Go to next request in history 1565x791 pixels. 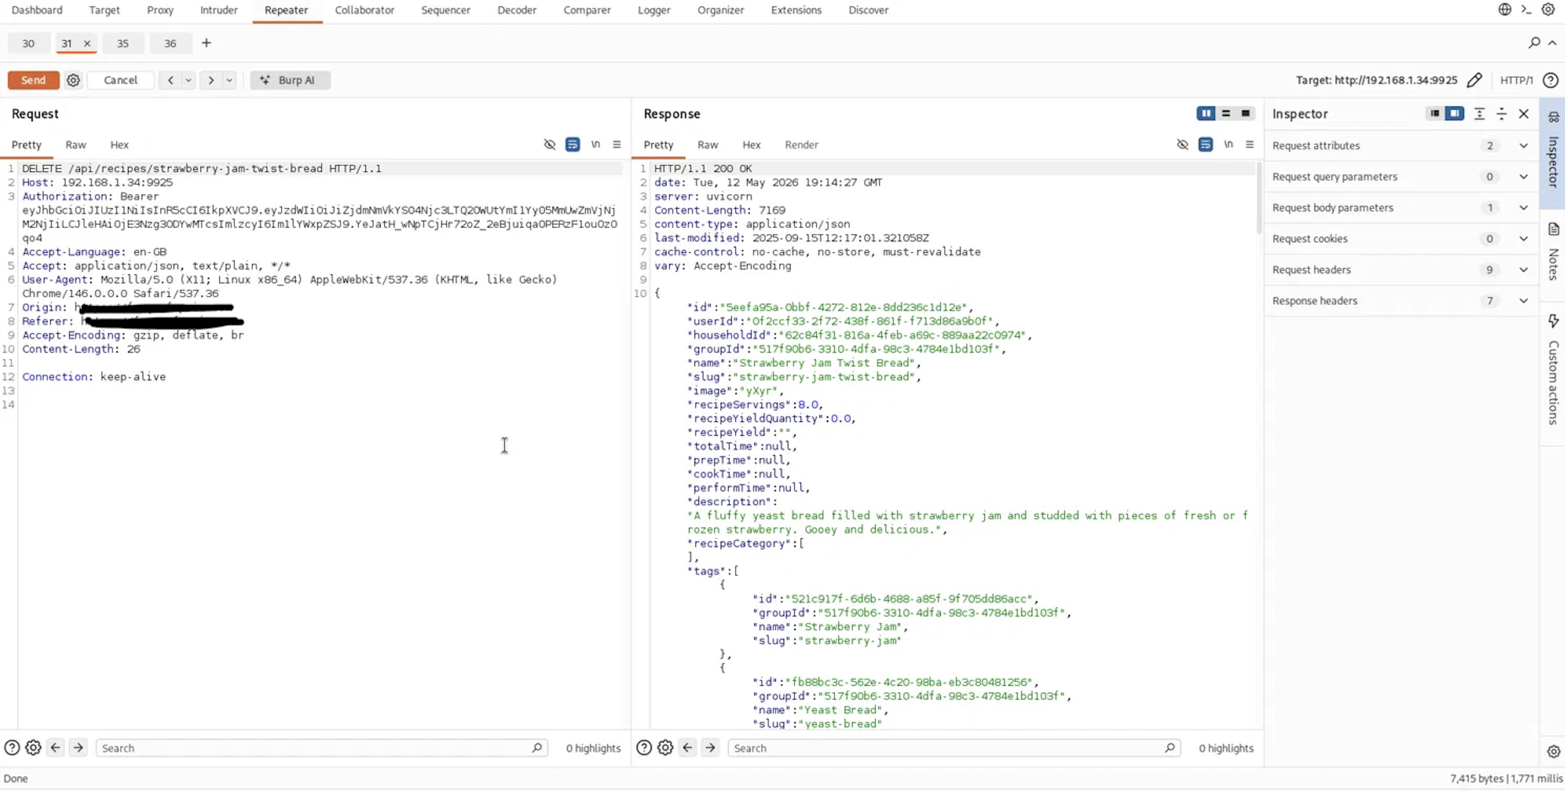click(211, 80)
